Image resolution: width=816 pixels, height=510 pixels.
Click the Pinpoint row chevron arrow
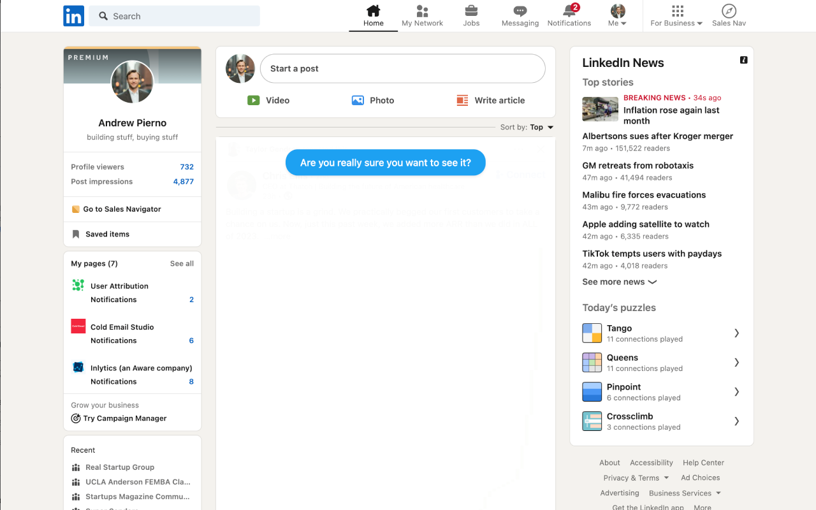click(x=737, y=391)
